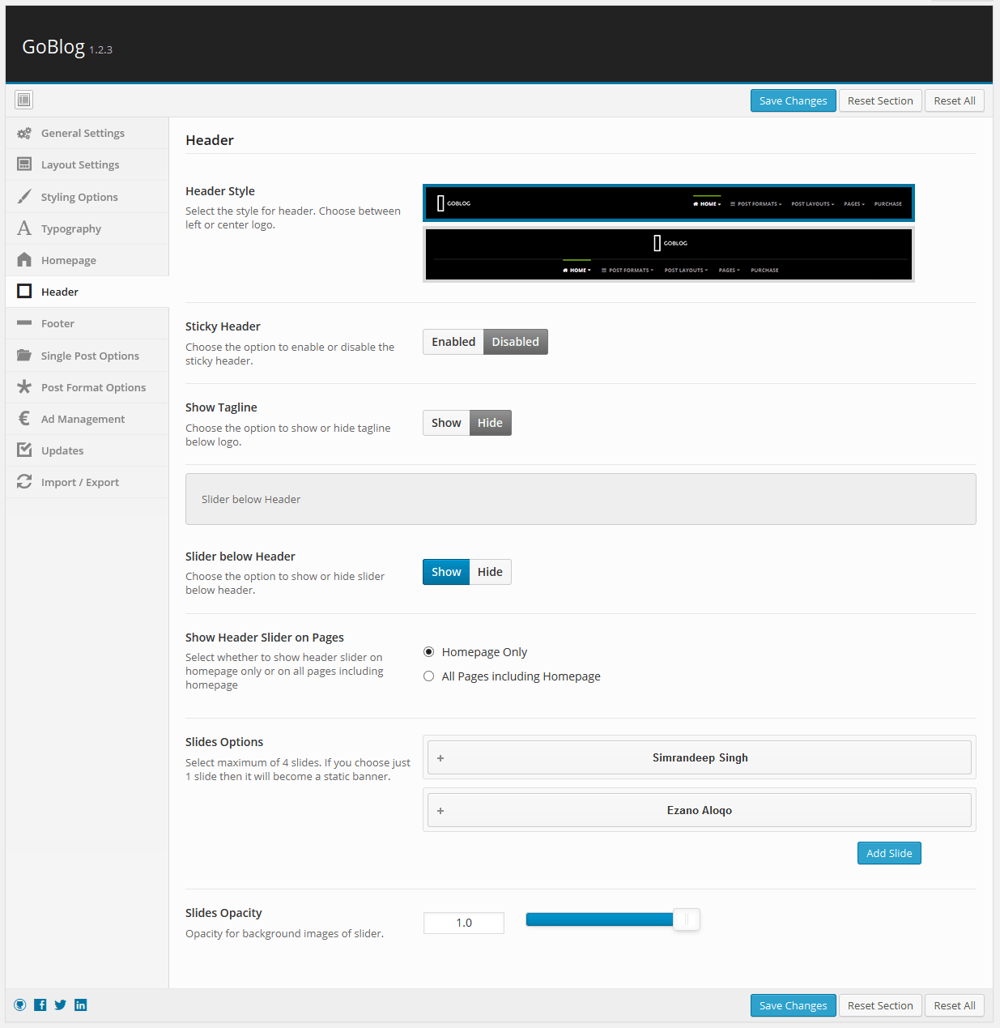Open the LinkedIn icon in footer
1000x1028 pixels.
tap(81, 1005)
